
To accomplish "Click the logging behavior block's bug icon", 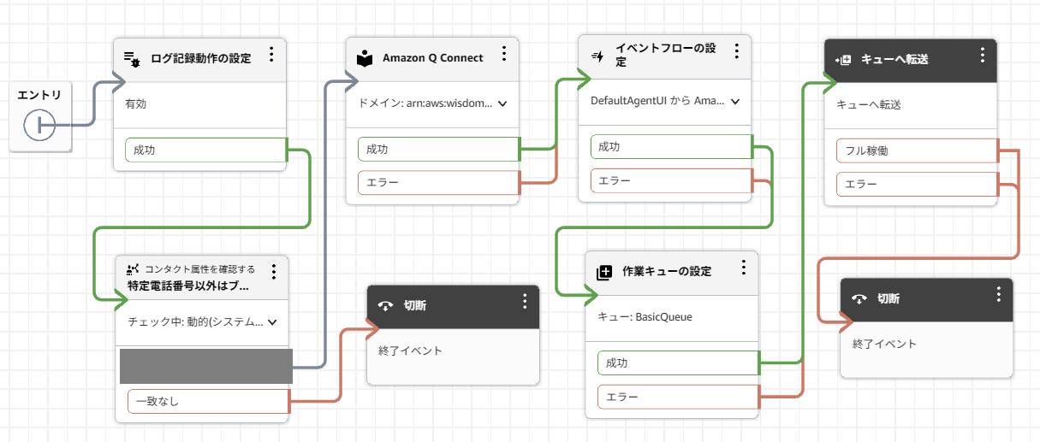I will click(132, 58).
